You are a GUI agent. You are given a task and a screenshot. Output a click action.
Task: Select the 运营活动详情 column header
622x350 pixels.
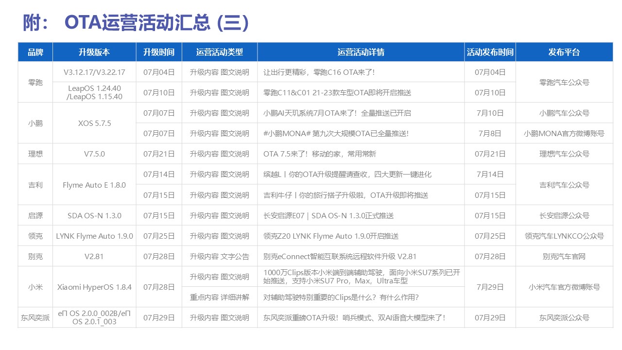(361, 52)
